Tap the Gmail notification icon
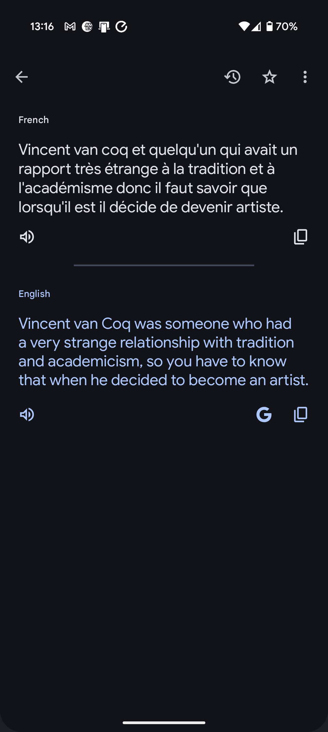This screenshot has width=328, height=732. [x=70, y=26]
